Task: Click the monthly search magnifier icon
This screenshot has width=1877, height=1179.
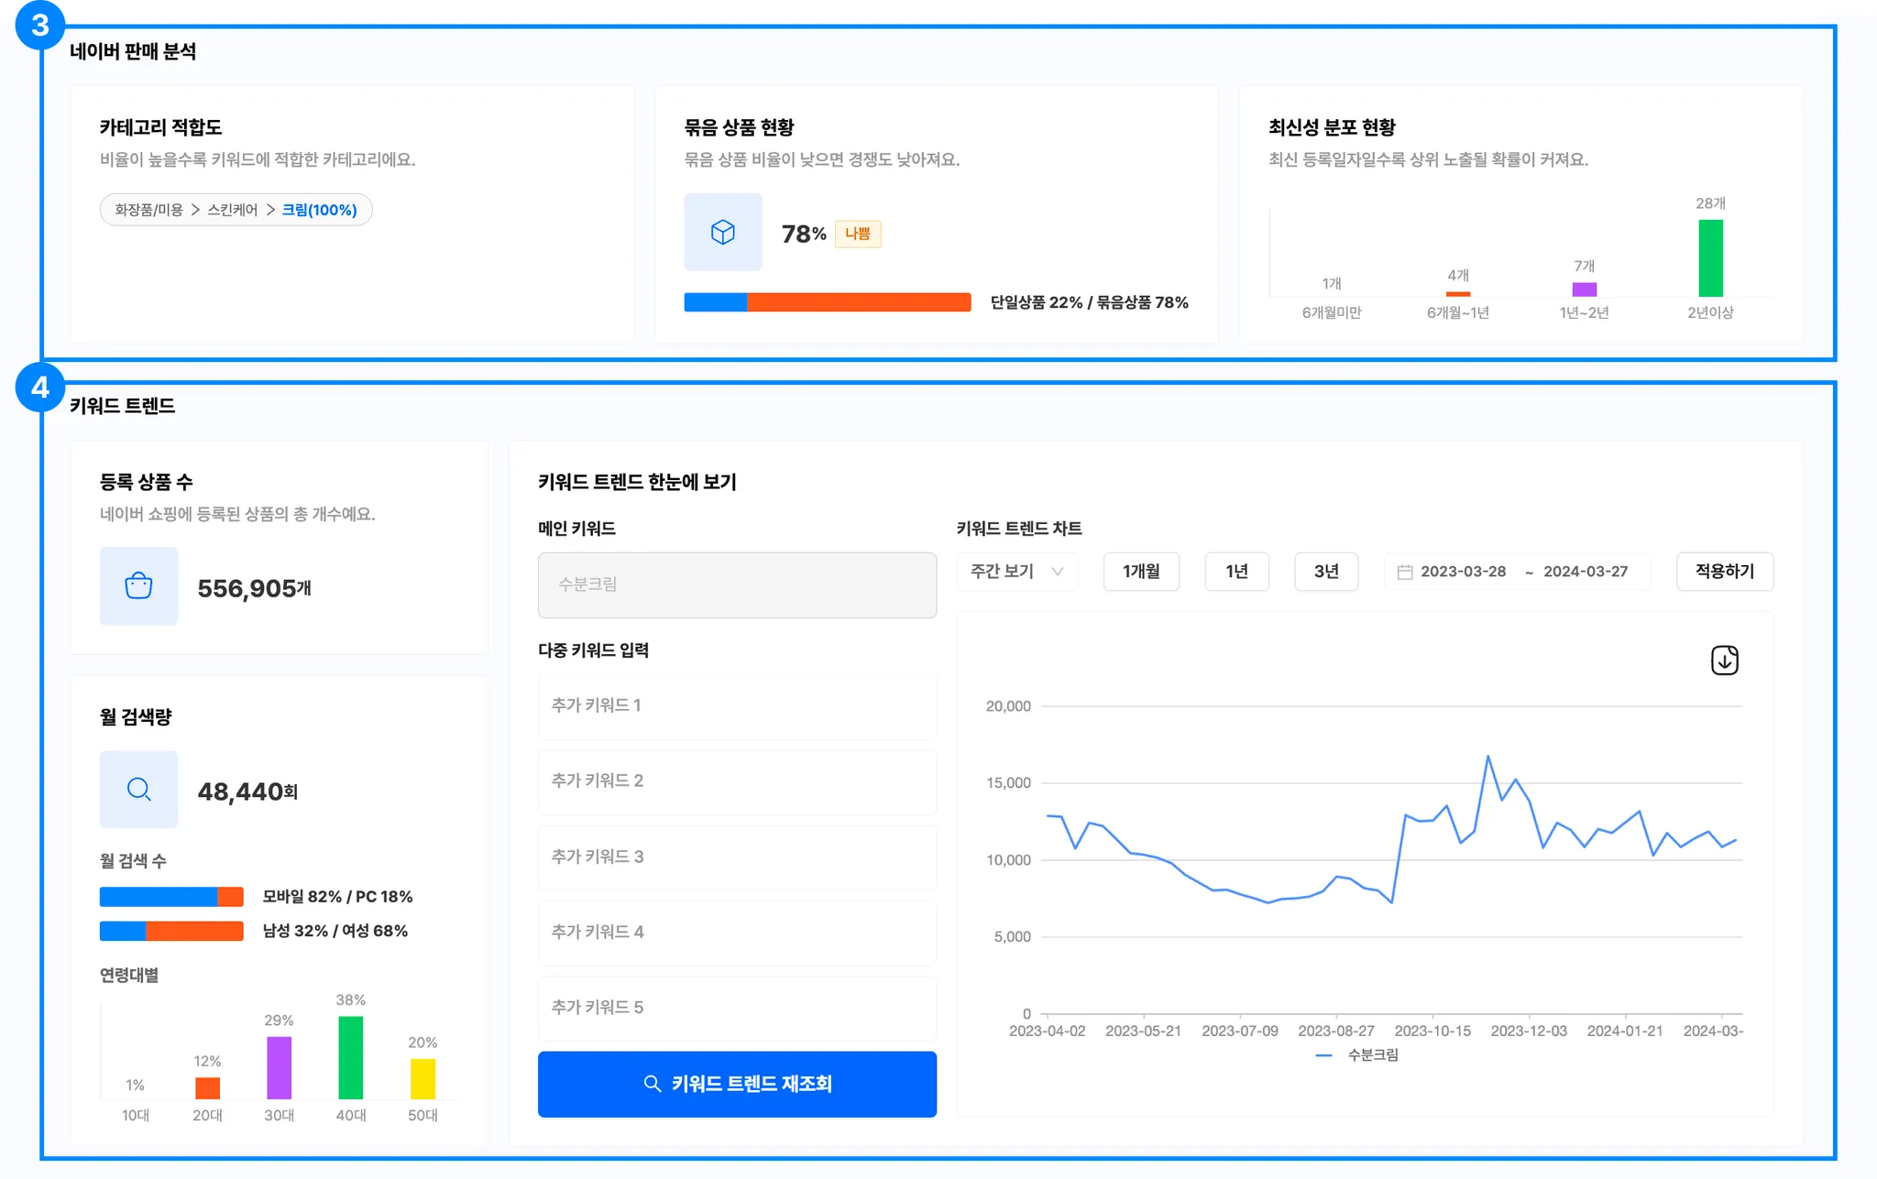Action: (x=138, y=790)
